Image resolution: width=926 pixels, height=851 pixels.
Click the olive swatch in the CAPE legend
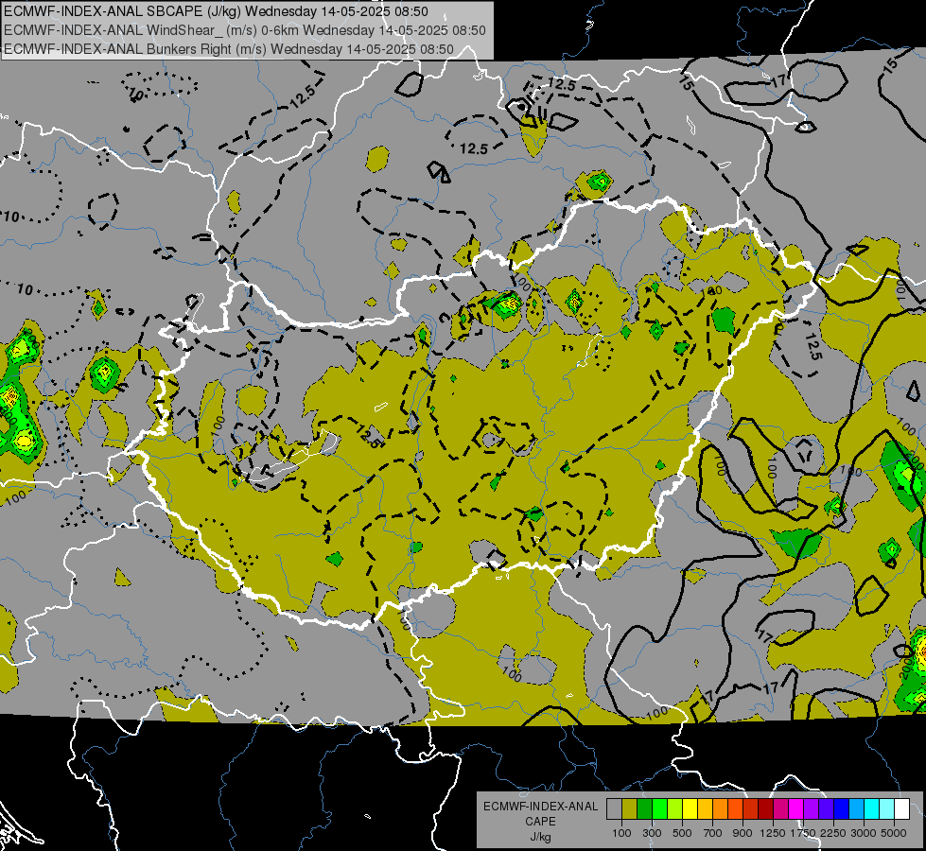point(630,809)
